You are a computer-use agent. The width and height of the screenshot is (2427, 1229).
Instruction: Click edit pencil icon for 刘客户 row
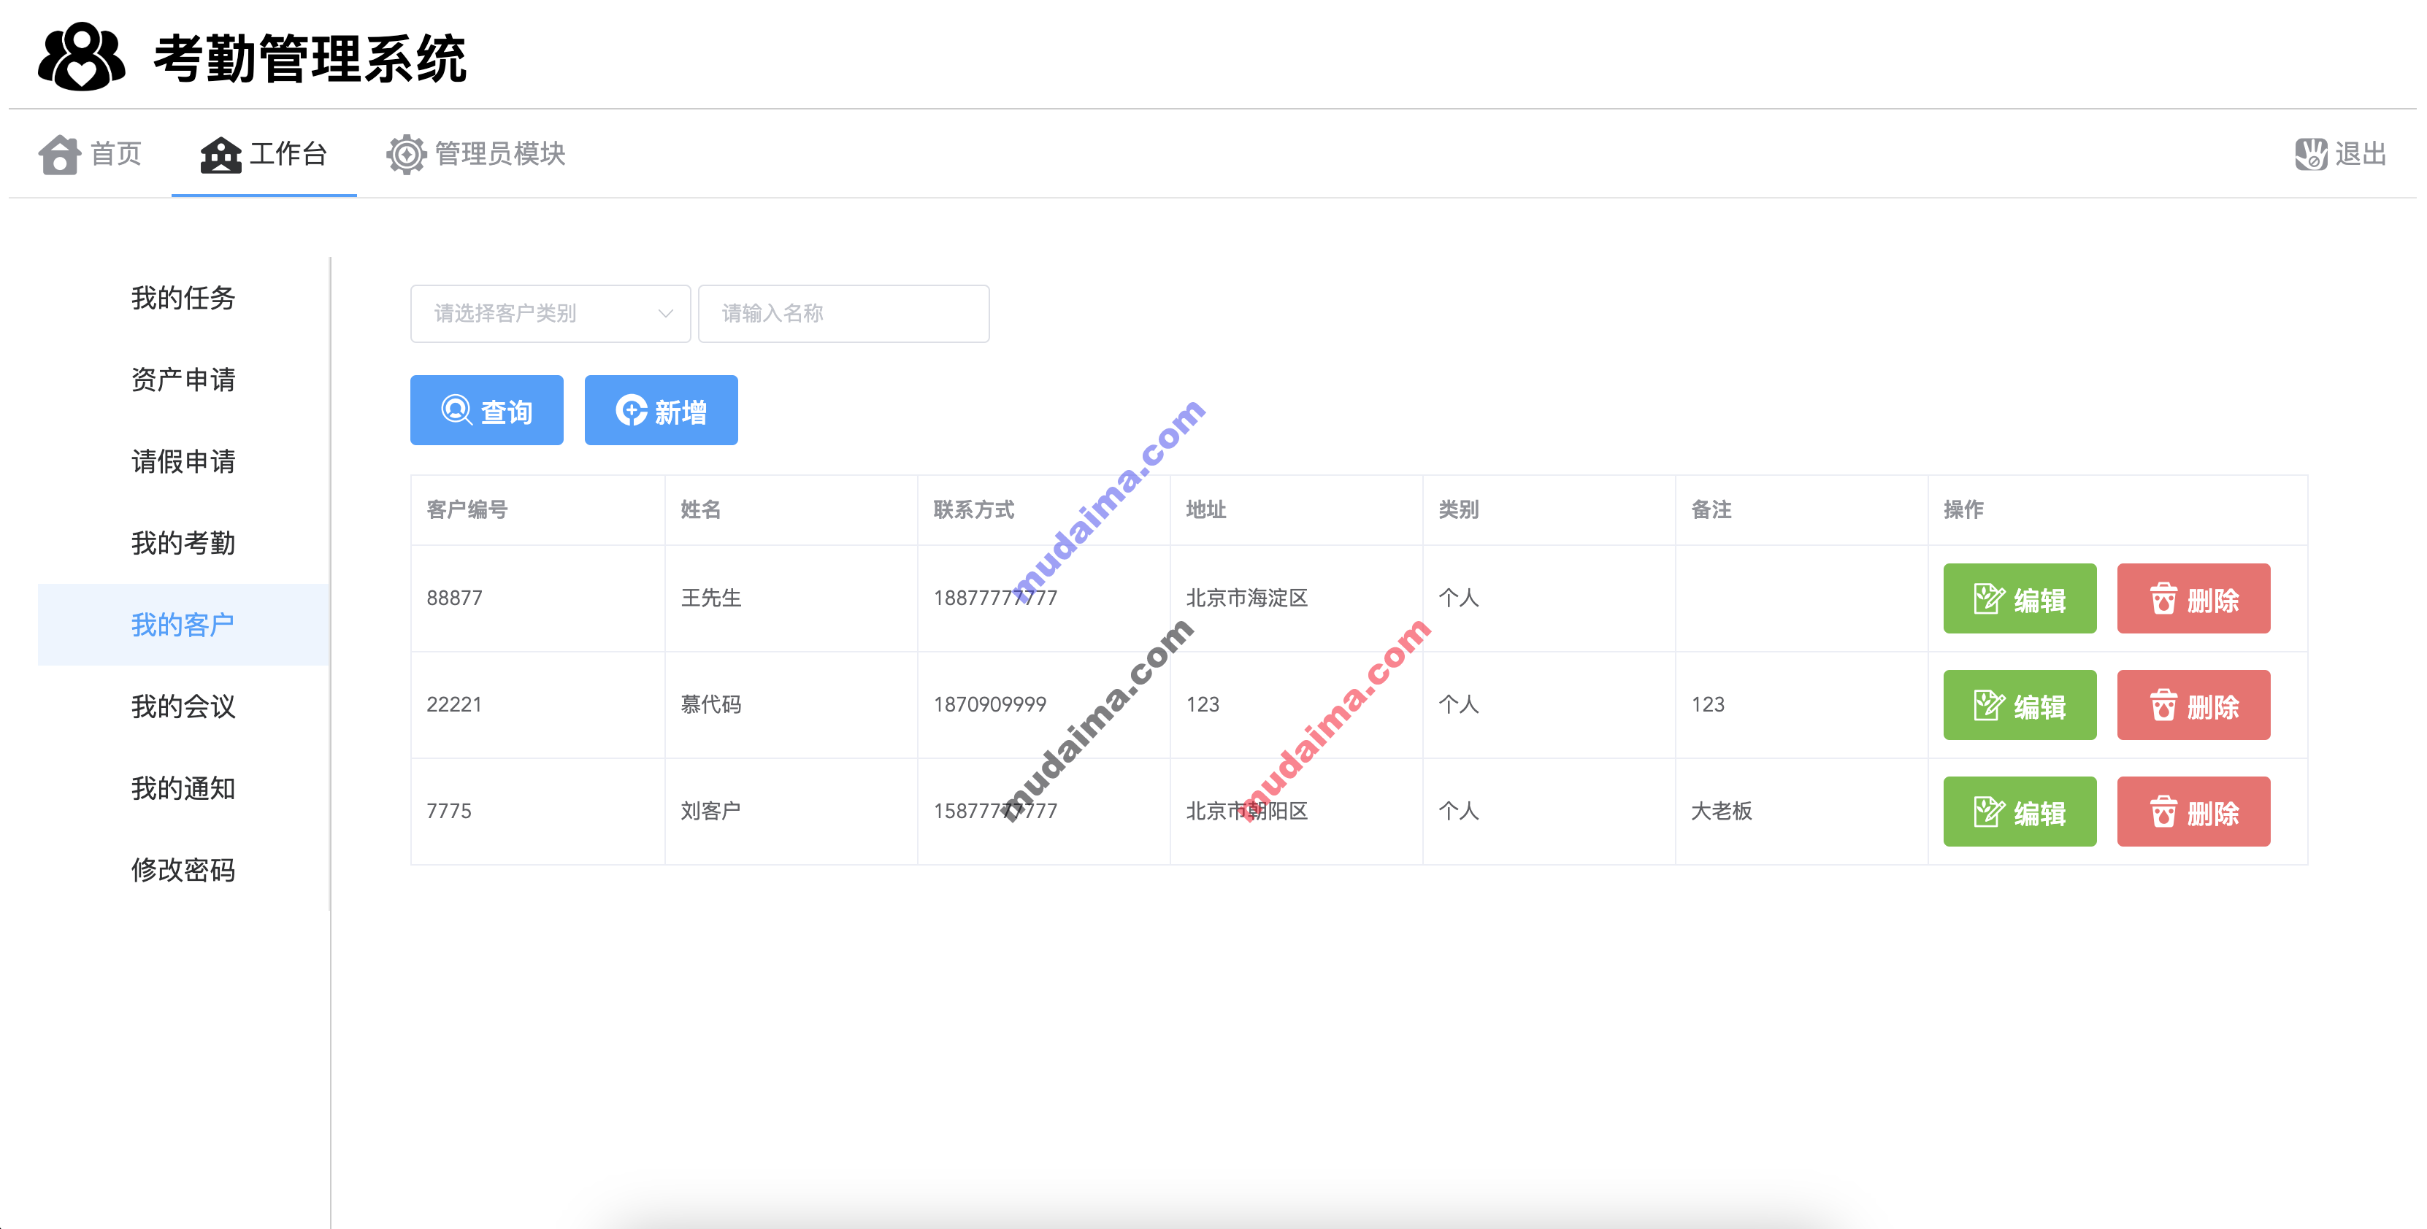pos(1989,812)
